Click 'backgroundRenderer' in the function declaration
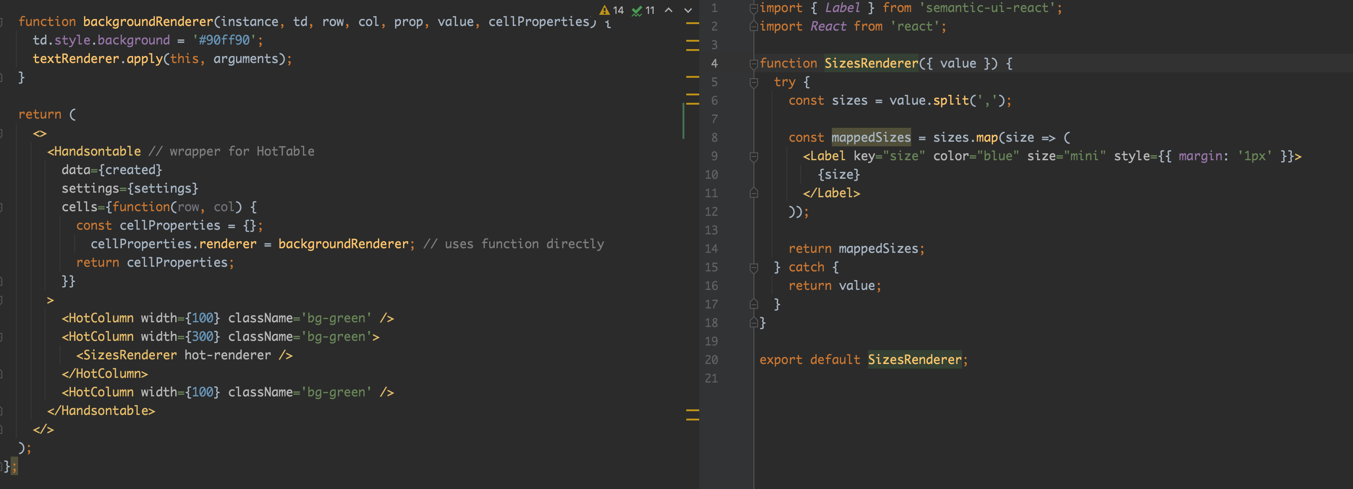This screenshot has width=1353, height=489. pyautogui.click(x=147, y=21)
